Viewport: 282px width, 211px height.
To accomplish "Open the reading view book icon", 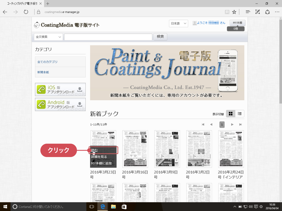I will coord(227,12).
